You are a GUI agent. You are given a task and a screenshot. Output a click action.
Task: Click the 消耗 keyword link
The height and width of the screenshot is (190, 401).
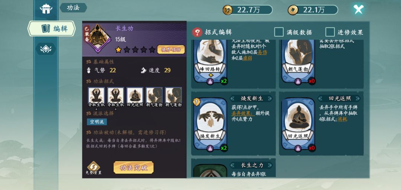pos(342,119)
